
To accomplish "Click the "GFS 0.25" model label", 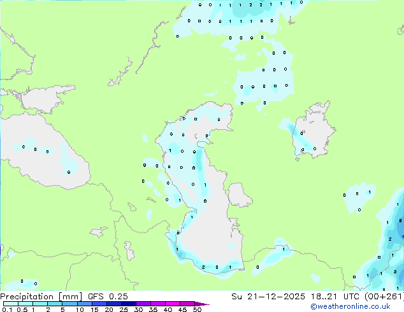I will pos(108,297).
